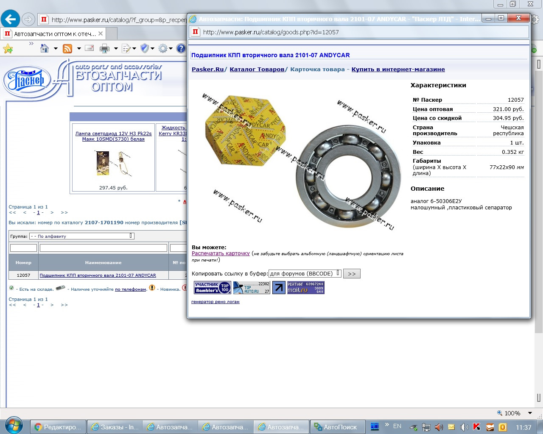Click the TOP AUTO.RU counter badge
543x434 pixels.
pos(252,287)
